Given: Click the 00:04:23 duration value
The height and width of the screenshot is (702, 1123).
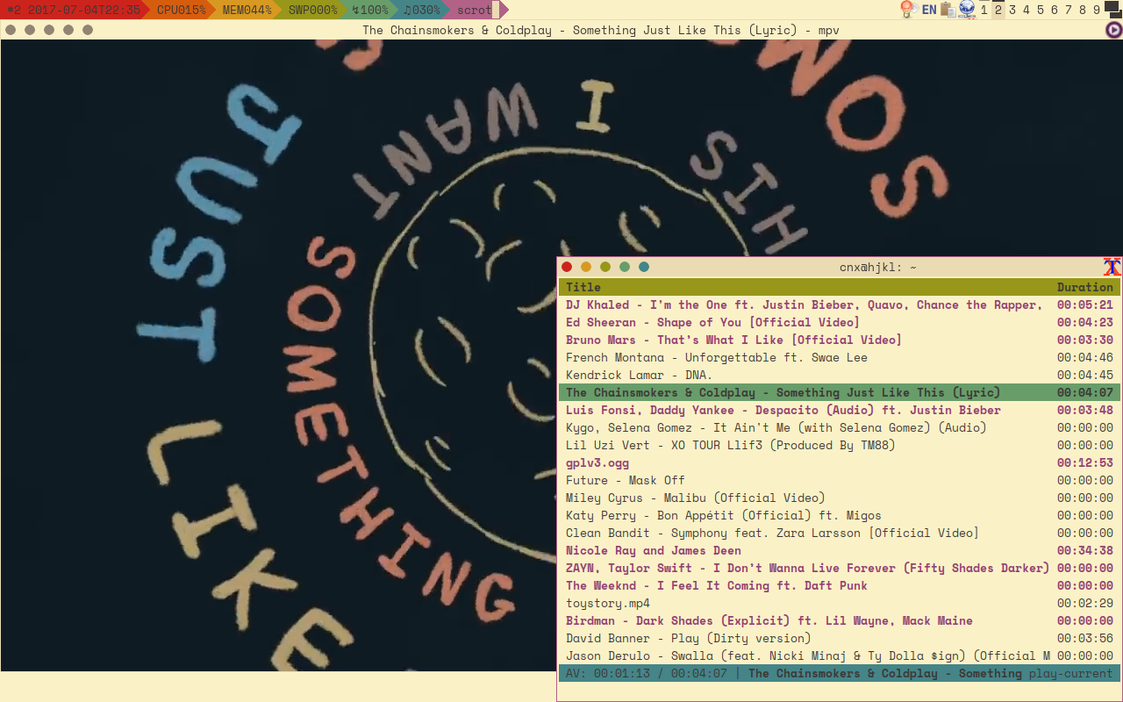Looking at the screenshot, I should tap(1085, 322).
